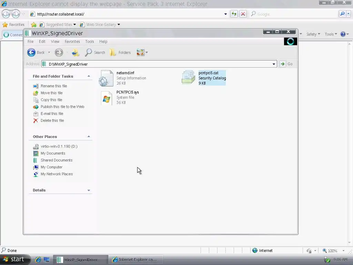Open My Network Places
The height and width of the screenshot is (265, 353).
point(57,174)
